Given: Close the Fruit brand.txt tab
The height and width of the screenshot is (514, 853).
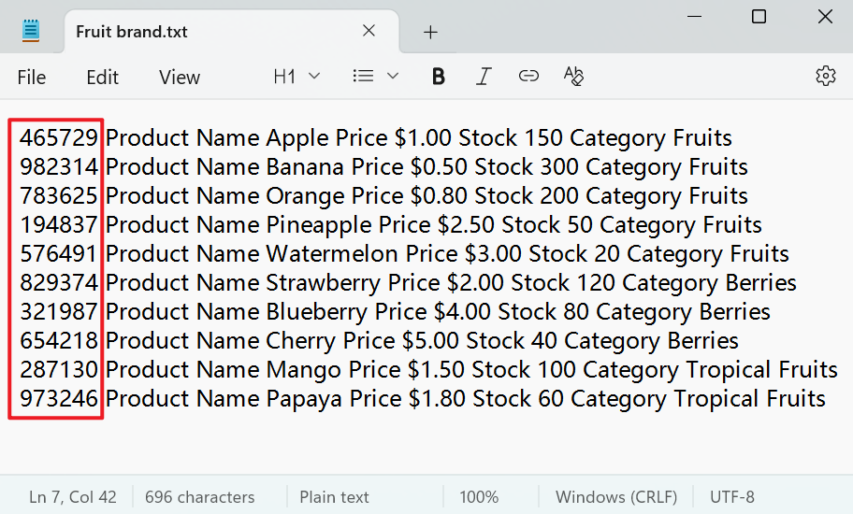Looking at the screenshot, I should (369, 31).
